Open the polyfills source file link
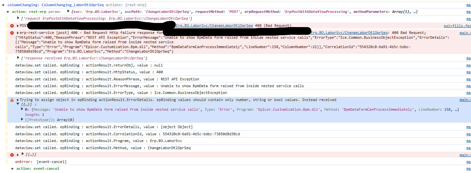 [457, 26]
